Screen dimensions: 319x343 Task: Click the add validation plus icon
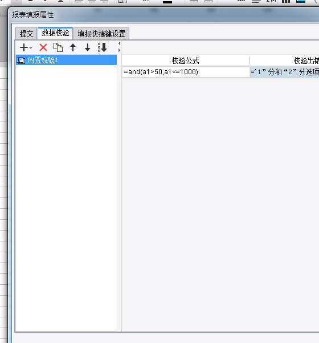coord(24,47)
